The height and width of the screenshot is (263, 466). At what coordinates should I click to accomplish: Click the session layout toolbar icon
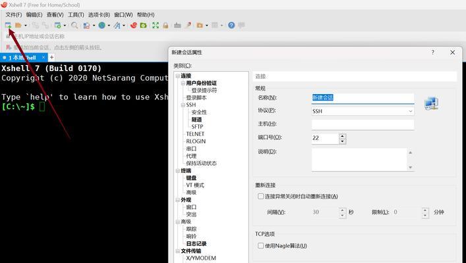pyautogui.click(x=86, y=26)
